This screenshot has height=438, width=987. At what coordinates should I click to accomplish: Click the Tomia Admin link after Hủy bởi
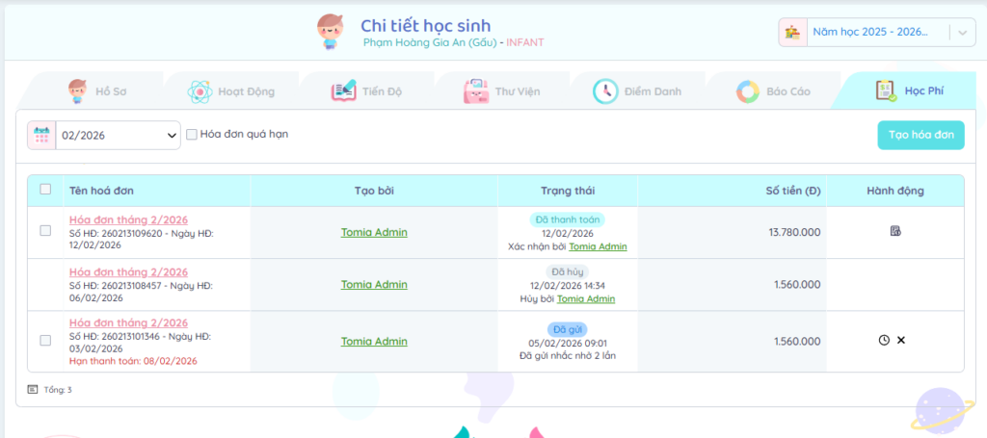pyautogui.click(x=586, y=298)
